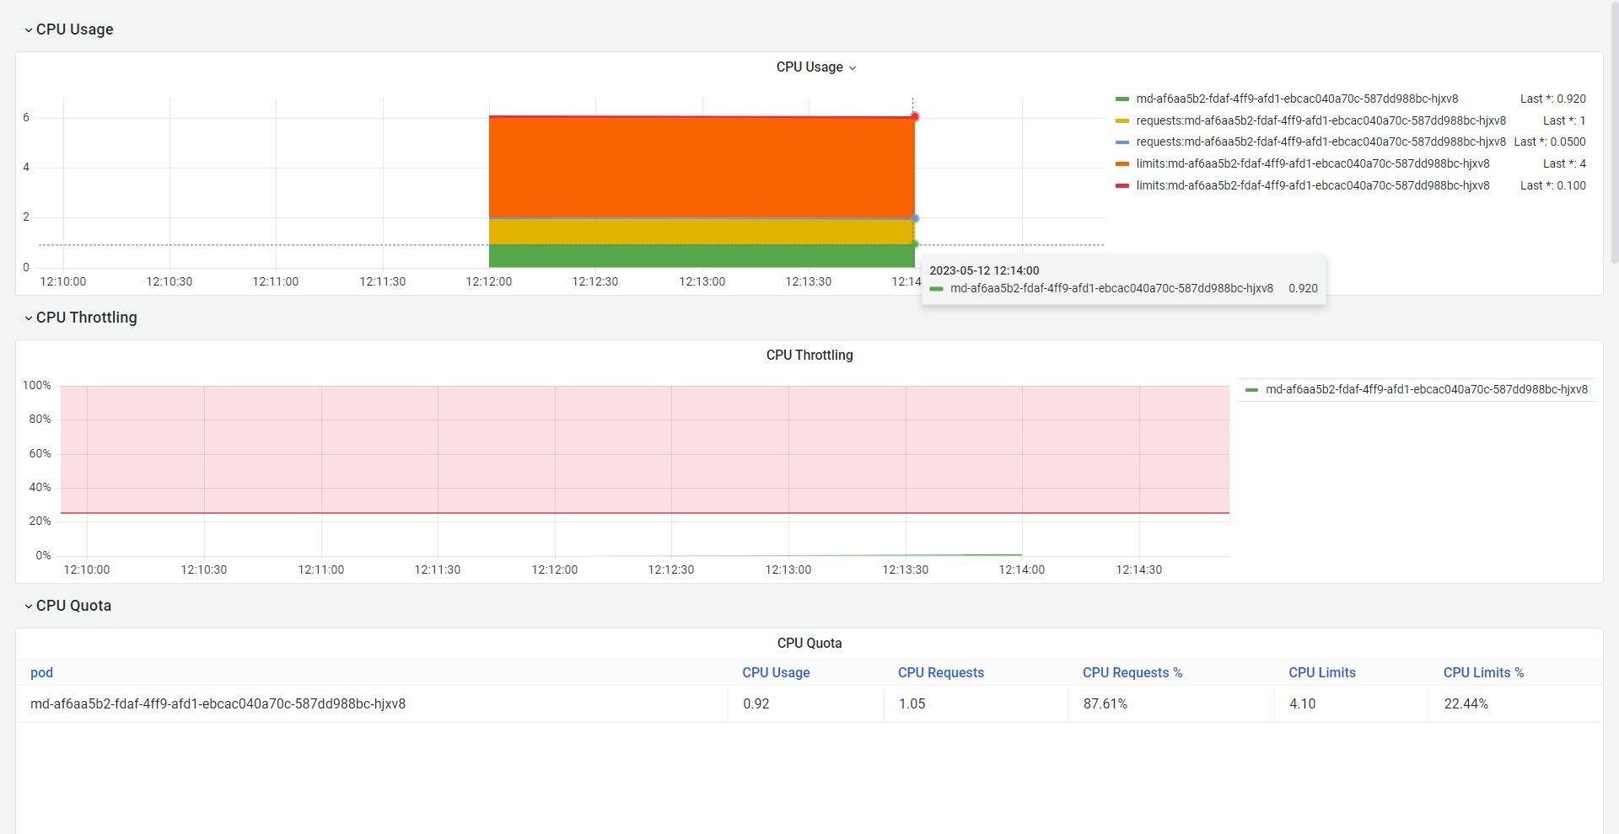Click Last value 0.920 in legend
The image size is (1619, 834).
[1552, 99]
